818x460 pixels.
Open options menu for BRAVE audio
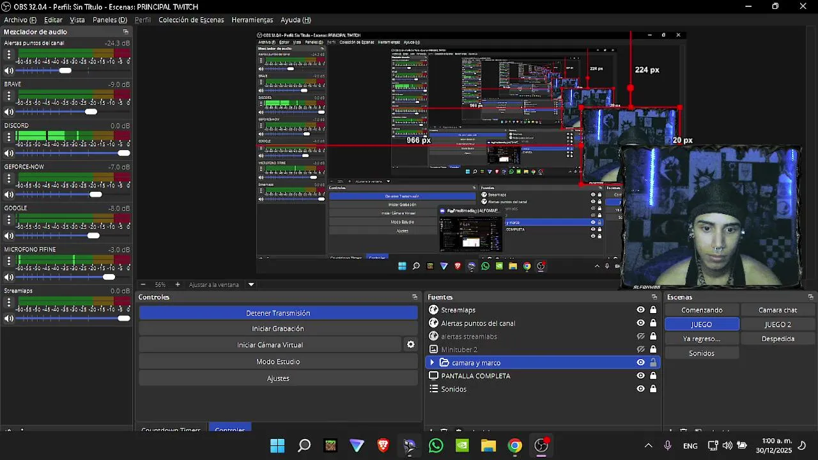click(x=9, y=96)
